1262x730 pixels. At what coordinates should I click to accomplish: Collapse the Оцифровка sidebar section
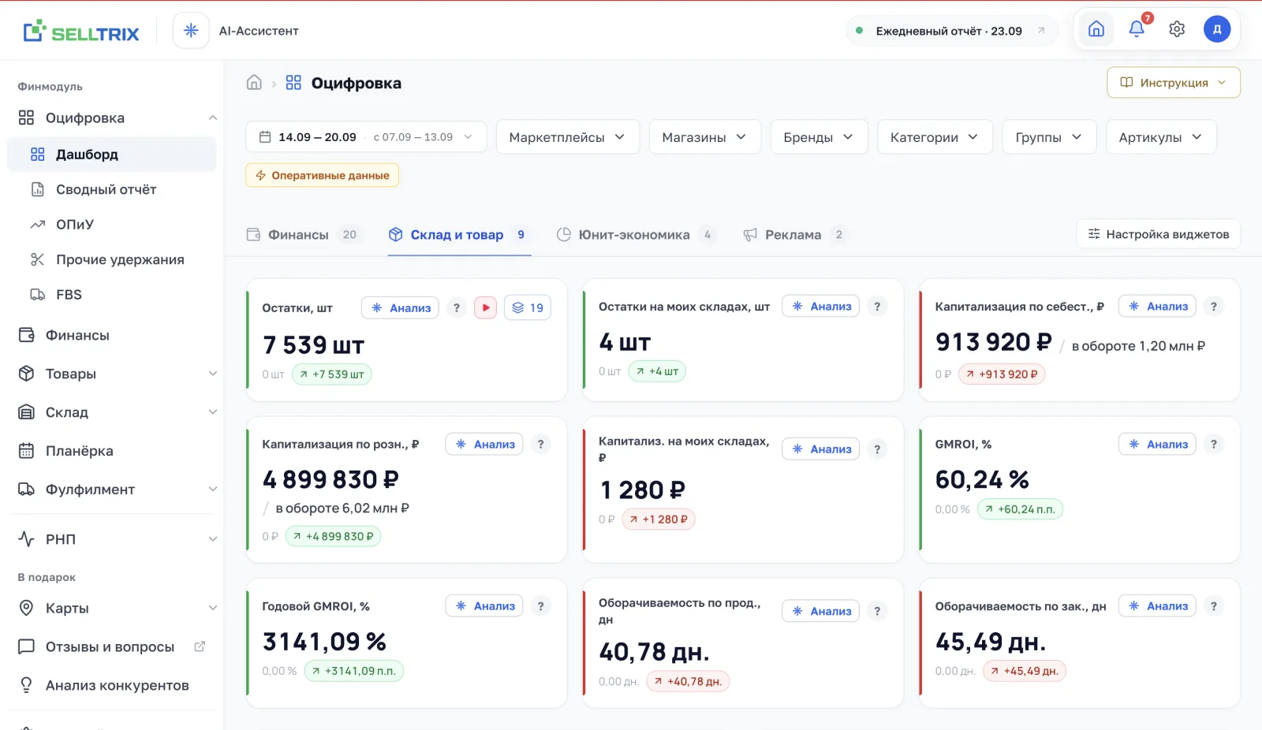[212, 117]
